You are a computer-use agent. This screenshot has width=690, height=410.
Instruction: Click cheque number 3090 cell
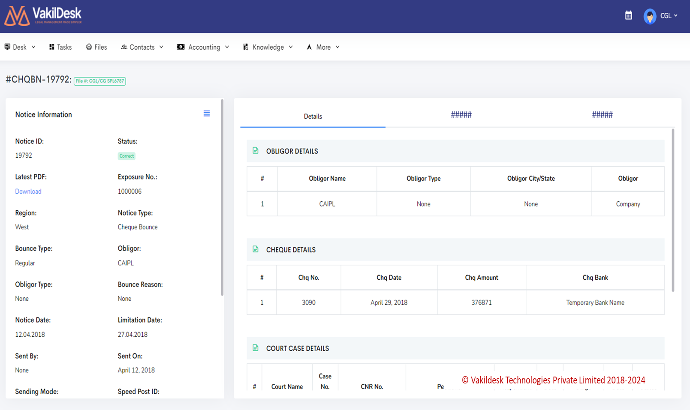309,302
